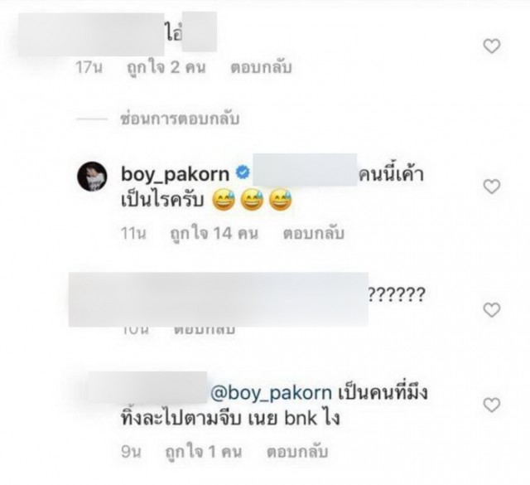Click the 11น timestamp under boy_pakorn

(x=133, y=234)
